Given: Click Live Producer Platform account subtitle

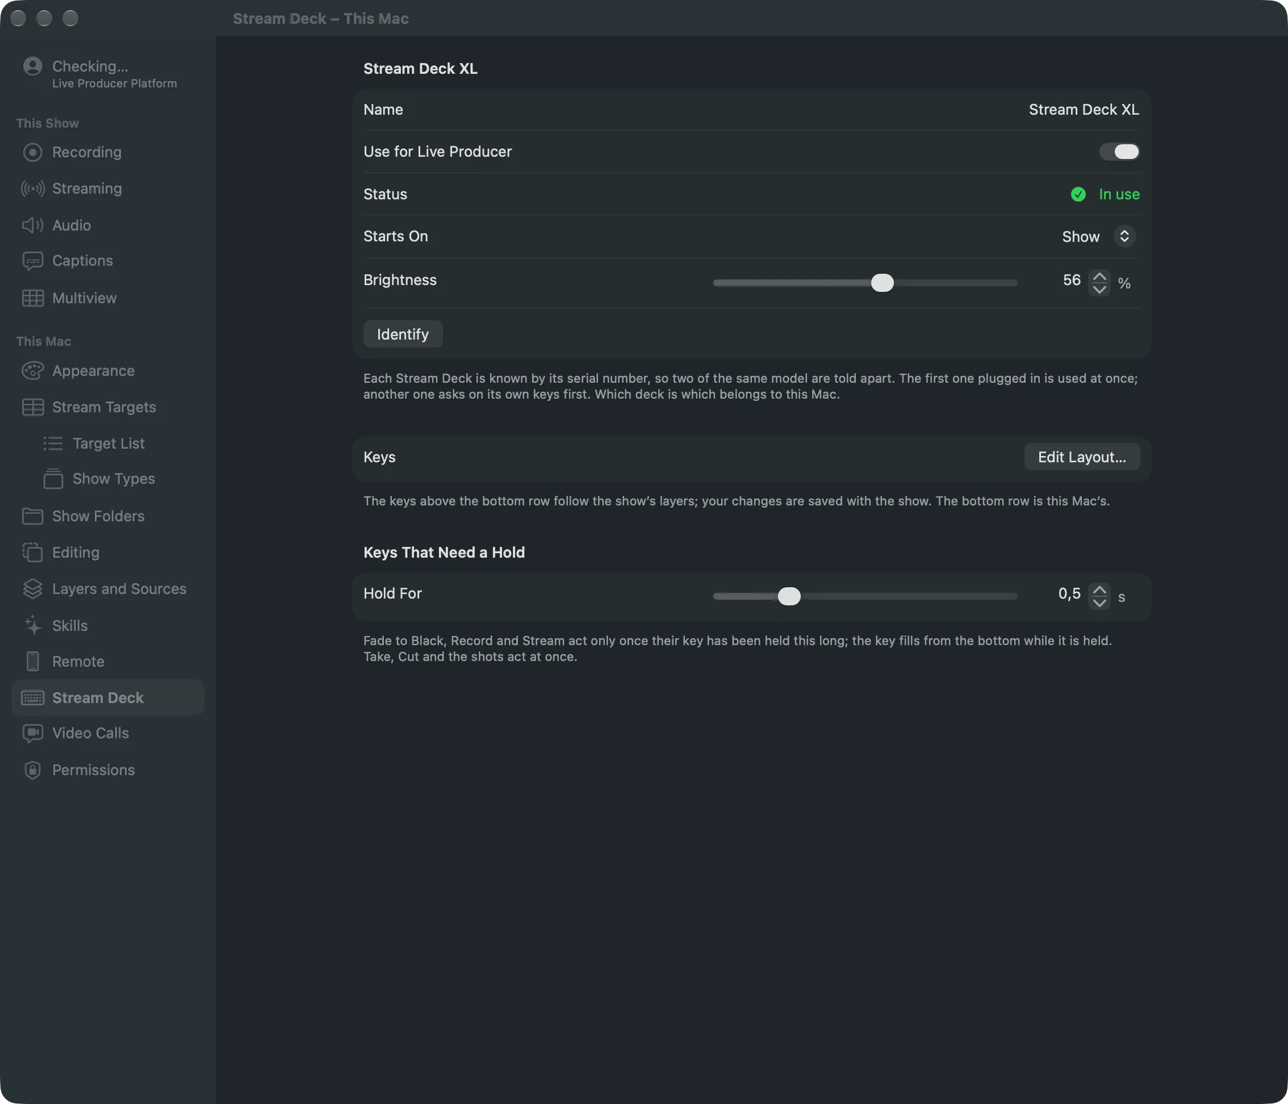Looking at the screenshot, I should pyautogui.click(x=114, y=83).
